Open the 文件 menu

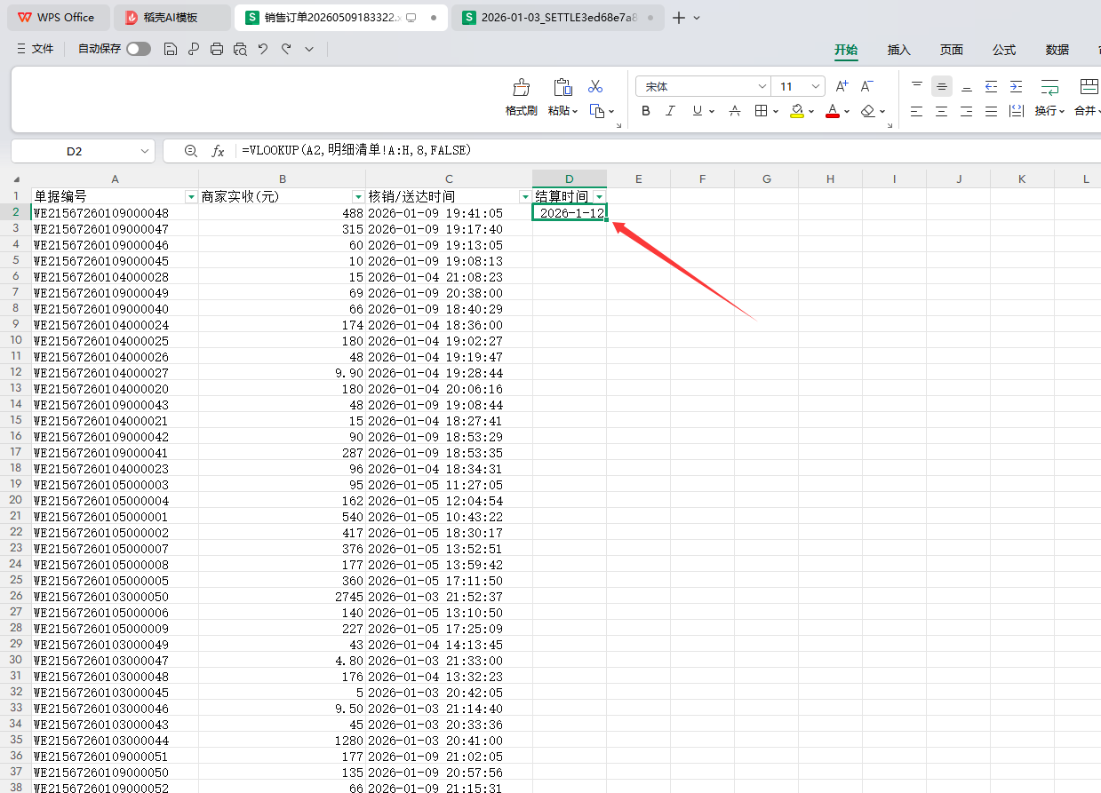pos(36,50)
